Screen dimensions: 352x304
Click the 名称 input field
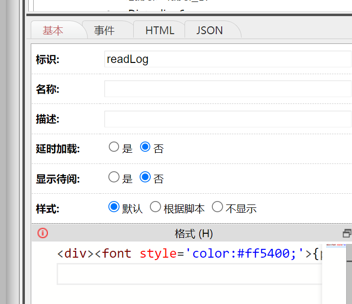click(x=228, y=89)
